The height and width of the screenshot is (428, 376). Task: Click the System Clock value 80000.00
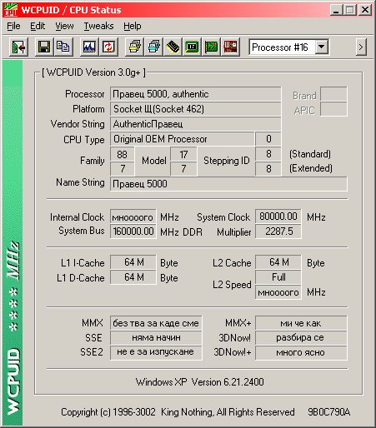click(x=278, y=216)
